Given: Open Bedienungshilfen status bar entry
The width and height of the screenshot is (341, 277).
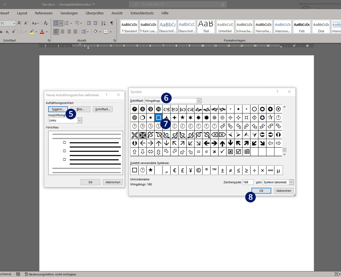Looking at the screenshot, I should click(50, 274).
